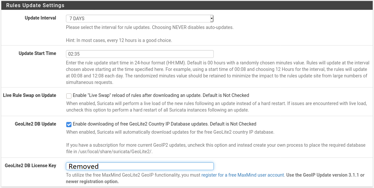Image resolution: width=374 pixels, height=188 pixels.
Task: Click into the Update Start Time field
Action: coord(140,54)
